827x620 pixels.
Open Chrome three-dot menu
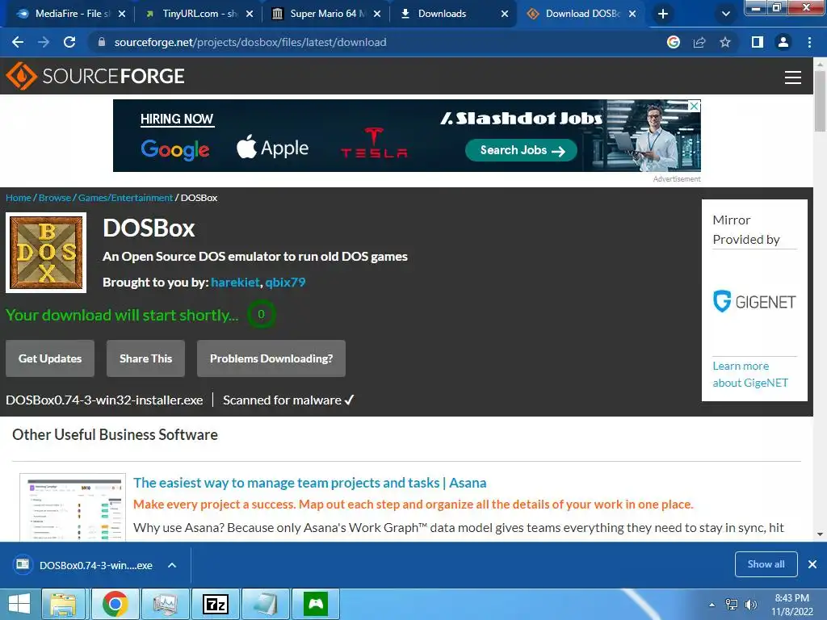pos(809,42)
